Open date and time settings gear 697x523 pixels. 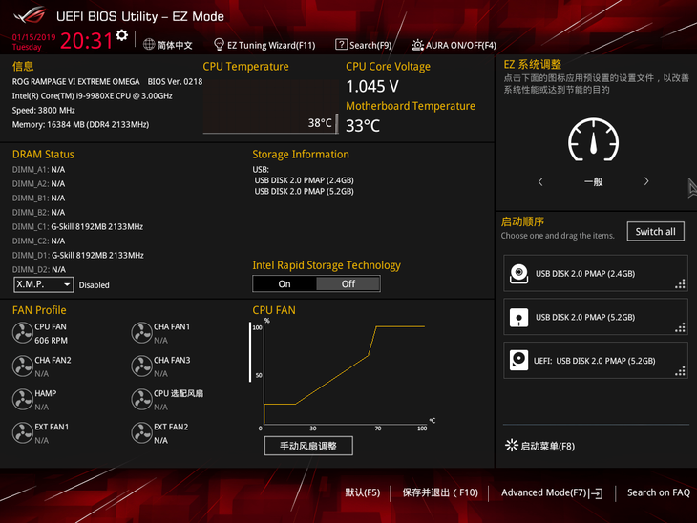tap(122, 35)
